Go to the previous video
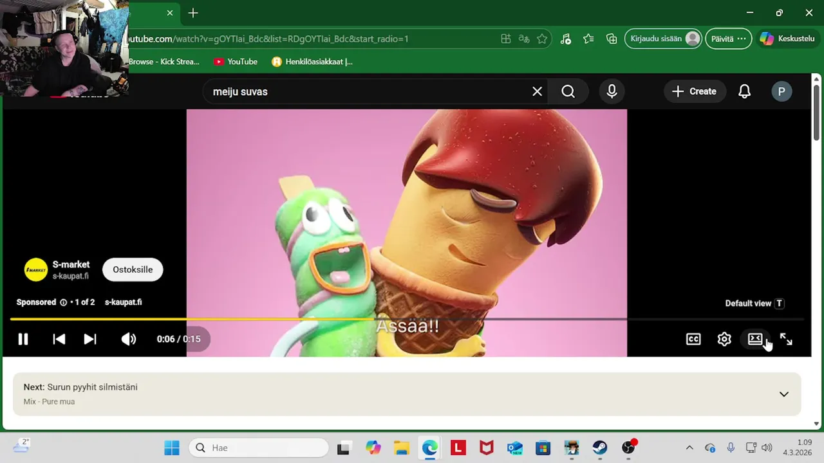 click(x=59, y=339)
